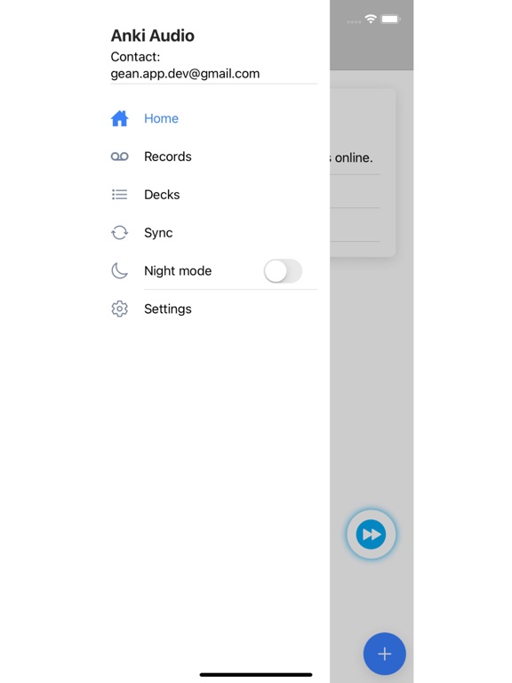Click the Settings gear icon
Image resolution: width=512 pixels, height=683 pixels.
(x=119, y=309)
